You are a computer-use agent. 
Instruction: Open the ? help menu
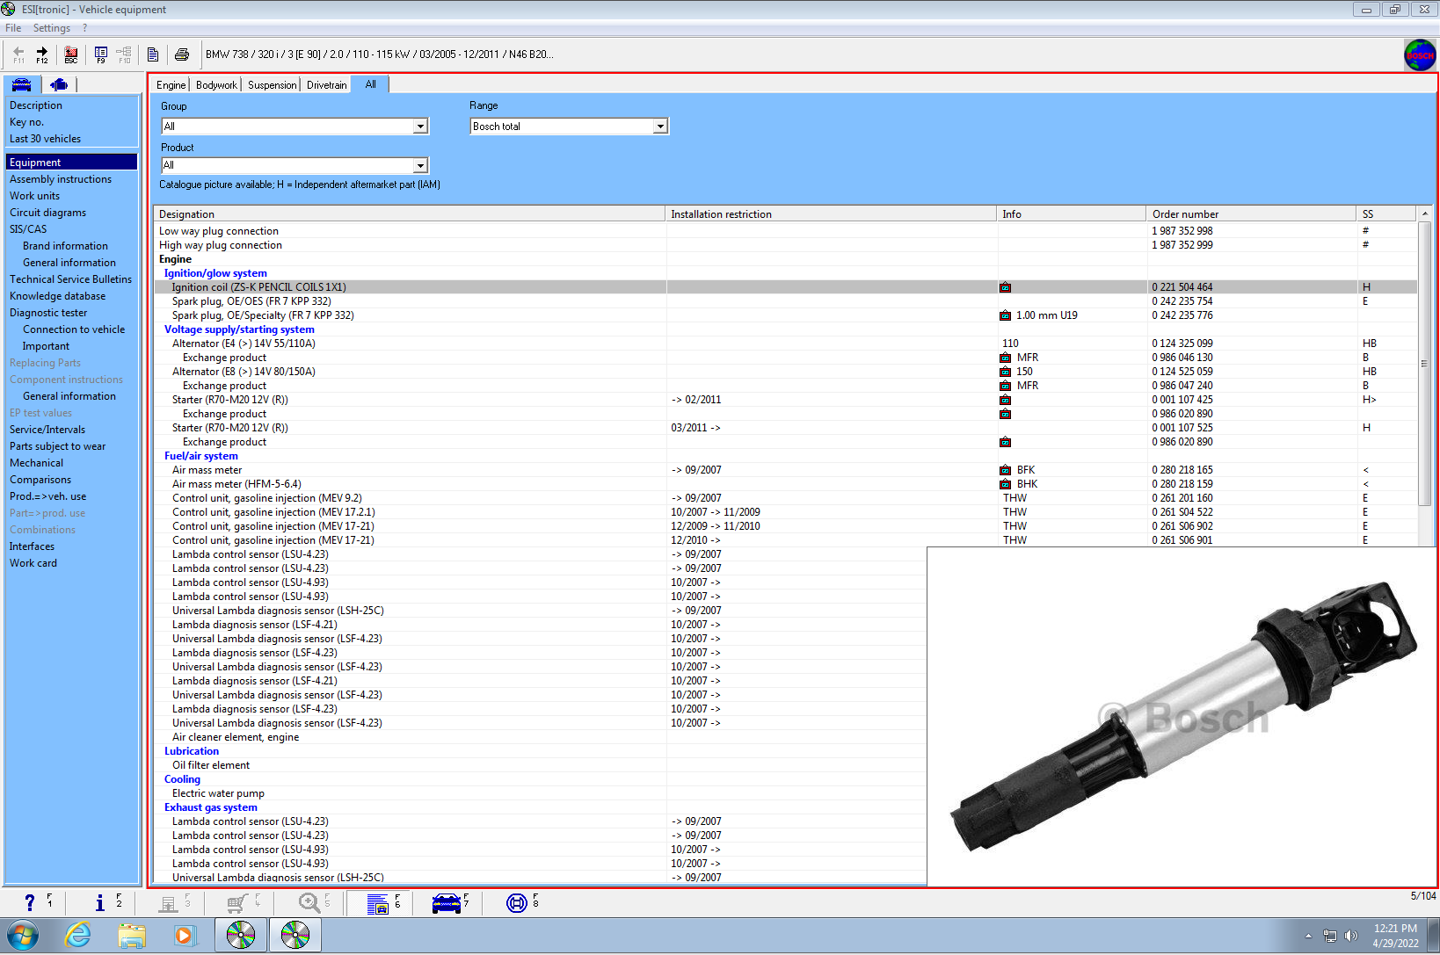pyautogui.click(x=85, y=28)
